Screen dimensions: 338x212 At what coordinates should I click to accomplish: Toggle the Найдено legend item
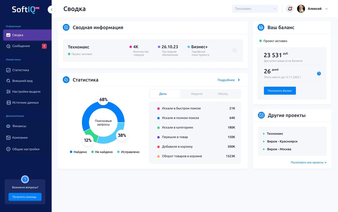click(x=78, y=152)
